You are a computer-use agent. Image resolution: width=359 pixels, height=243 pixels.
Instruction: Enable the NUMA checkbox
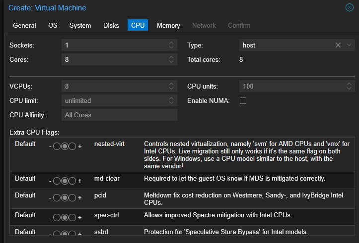click(243, 100)
